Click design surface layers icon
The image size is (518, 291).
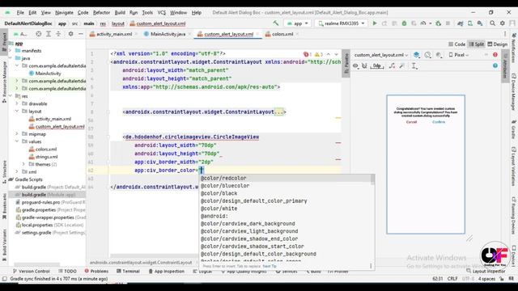(x=417, y=55)
